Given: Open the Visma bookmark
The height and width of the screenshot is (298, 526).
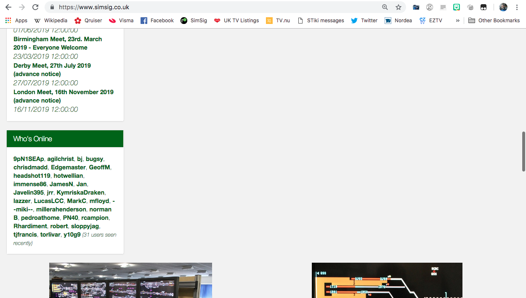Looking at the screenshot, I should point(121,20).
